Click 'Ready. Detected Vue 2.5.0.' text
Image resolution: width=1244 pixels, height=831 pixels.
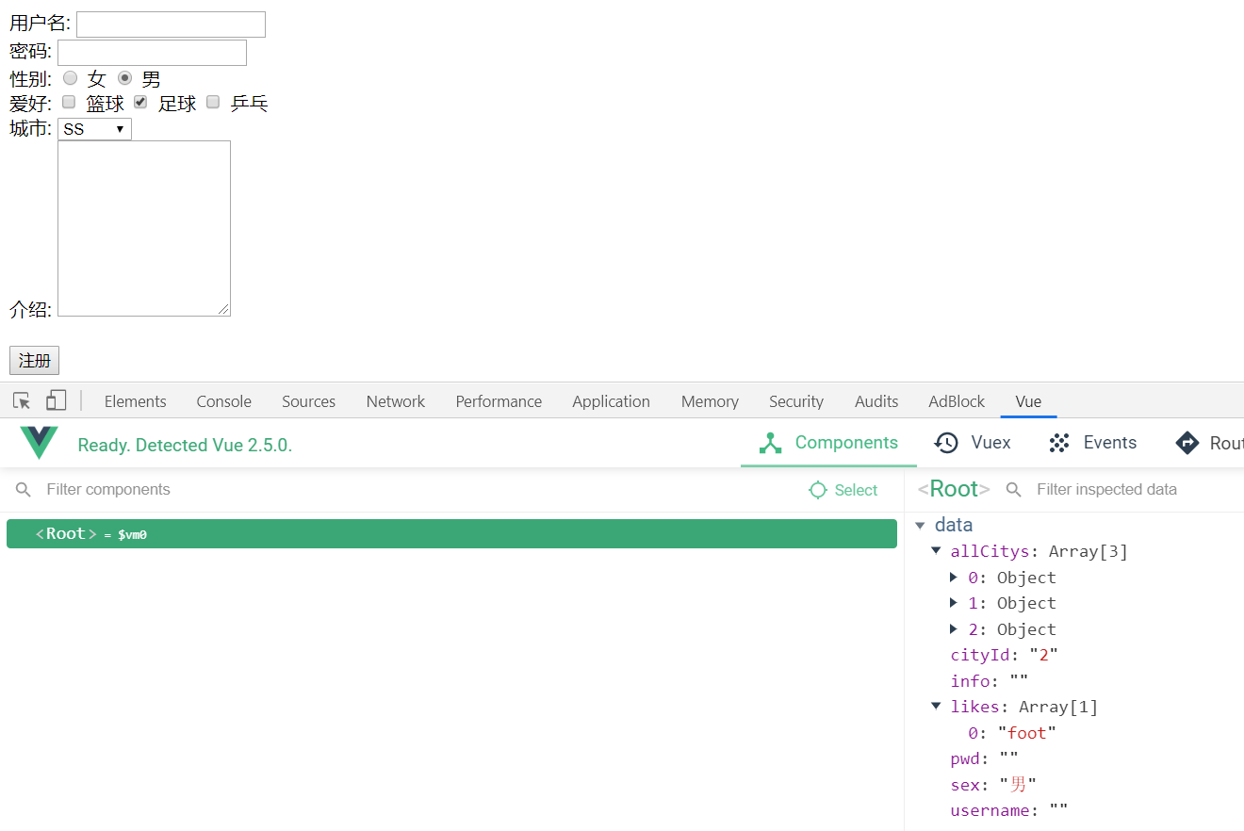185,445
